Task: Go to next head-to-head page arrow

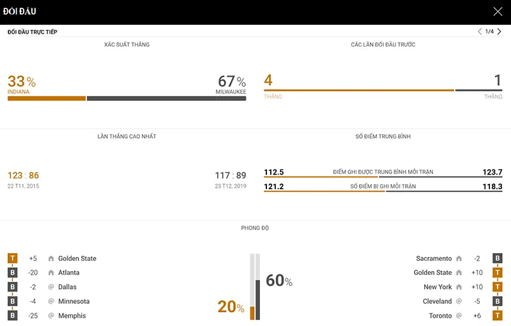Action: pyautogui.click(x=500, y=31)
